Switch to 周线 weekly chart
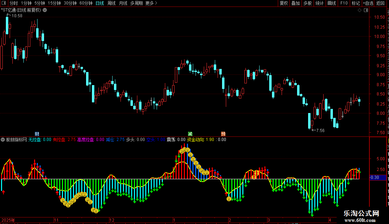The image size is (389, 224). 112,3
